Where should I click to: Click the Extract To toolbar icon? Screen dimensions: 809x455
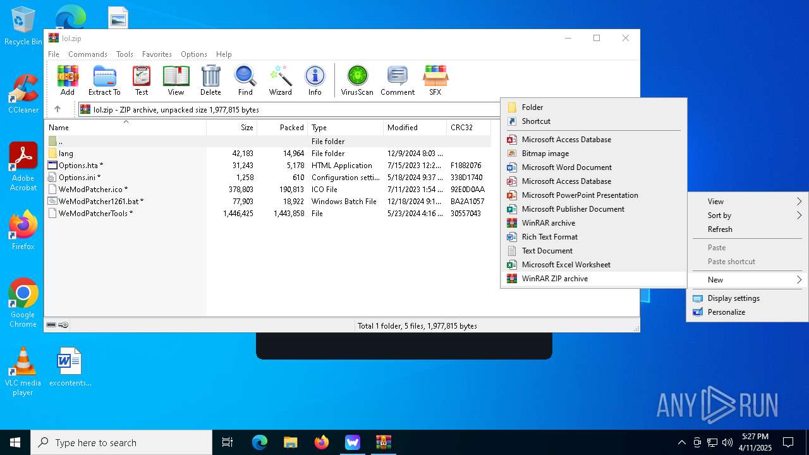coord(104,80)
